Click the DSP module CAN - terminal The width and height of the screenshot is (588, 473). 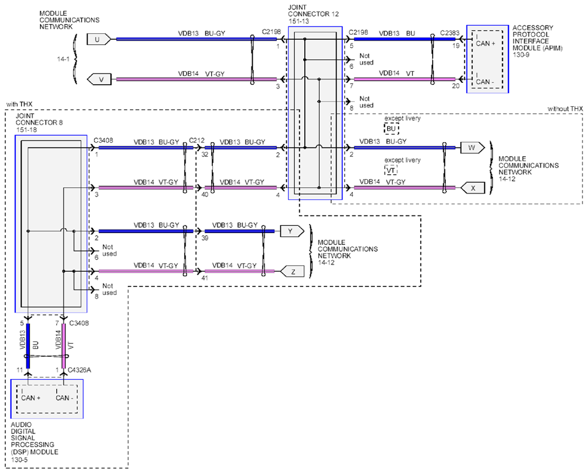64,398
